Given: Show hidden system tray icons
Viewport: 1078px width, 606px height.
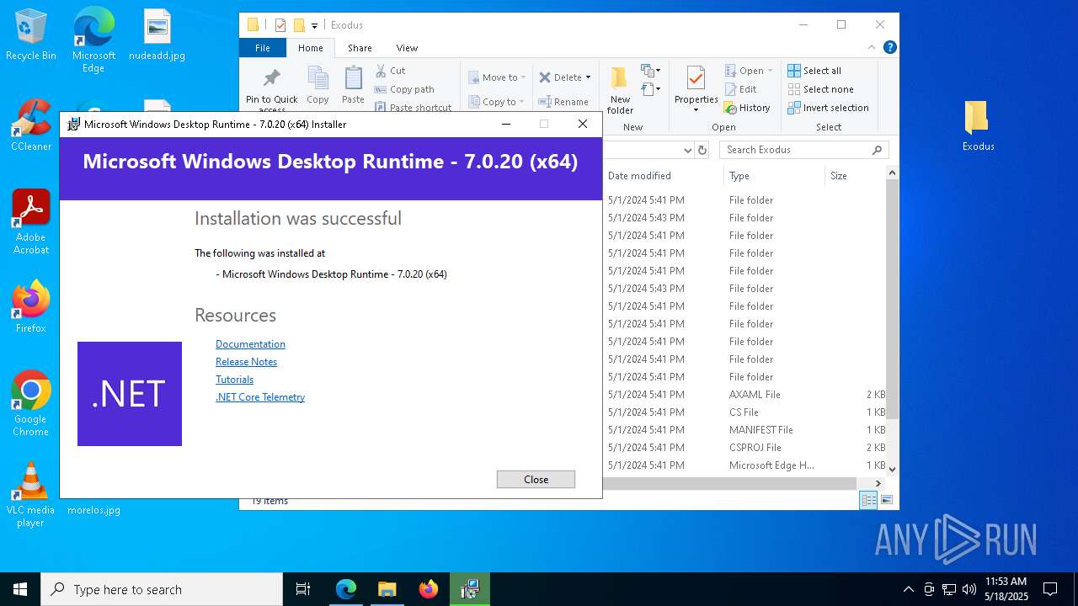Looking at the screenshot, I should pos(908,589).
